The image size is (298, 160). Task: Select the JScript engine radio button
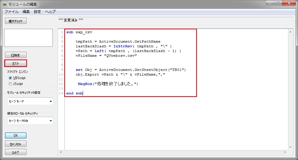tap(10, 84)
